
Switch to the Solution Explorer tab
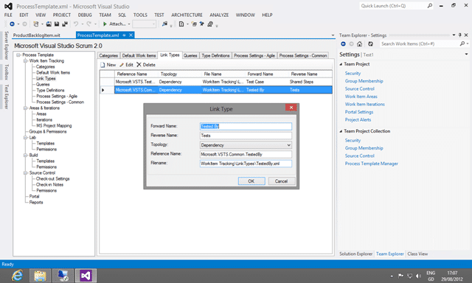pos(355,254)
